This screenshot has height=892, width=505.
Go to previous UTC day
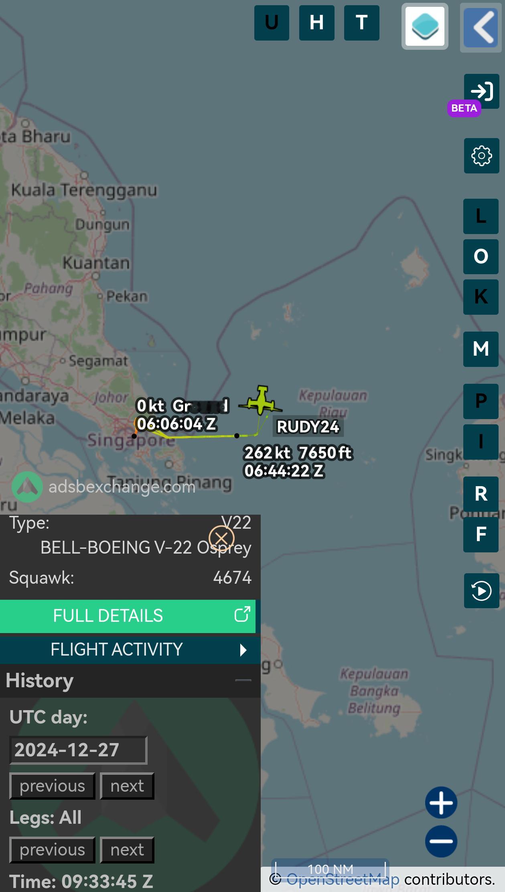(x=52, y=786)
